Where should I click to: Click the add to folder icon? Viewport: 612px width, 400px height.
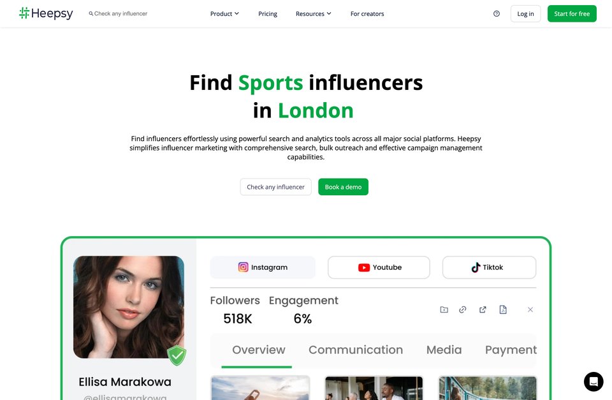tap(444, 310)
